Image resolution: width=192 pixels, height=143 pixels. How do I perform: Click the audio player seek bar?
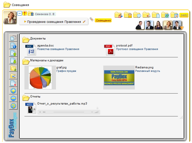tap(69, 112)
